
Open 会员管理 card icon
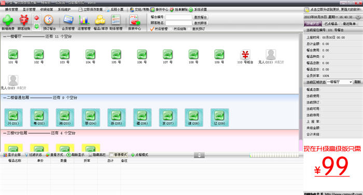click(x=68, y=20)
